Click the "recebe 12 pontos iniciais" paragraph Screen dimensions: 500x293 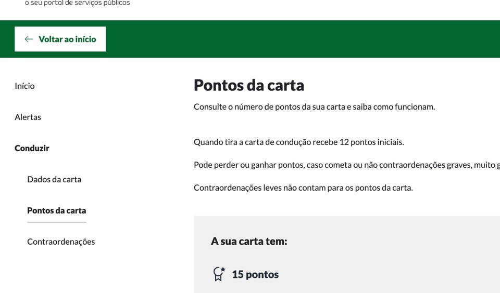(298, 142)
